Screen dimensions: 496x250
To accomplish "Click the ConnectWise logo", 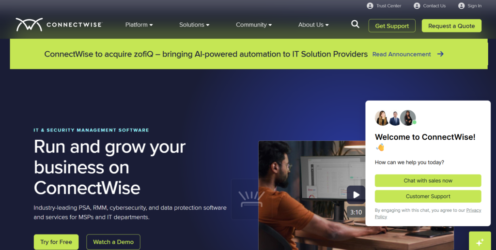I will click(59, 25).
